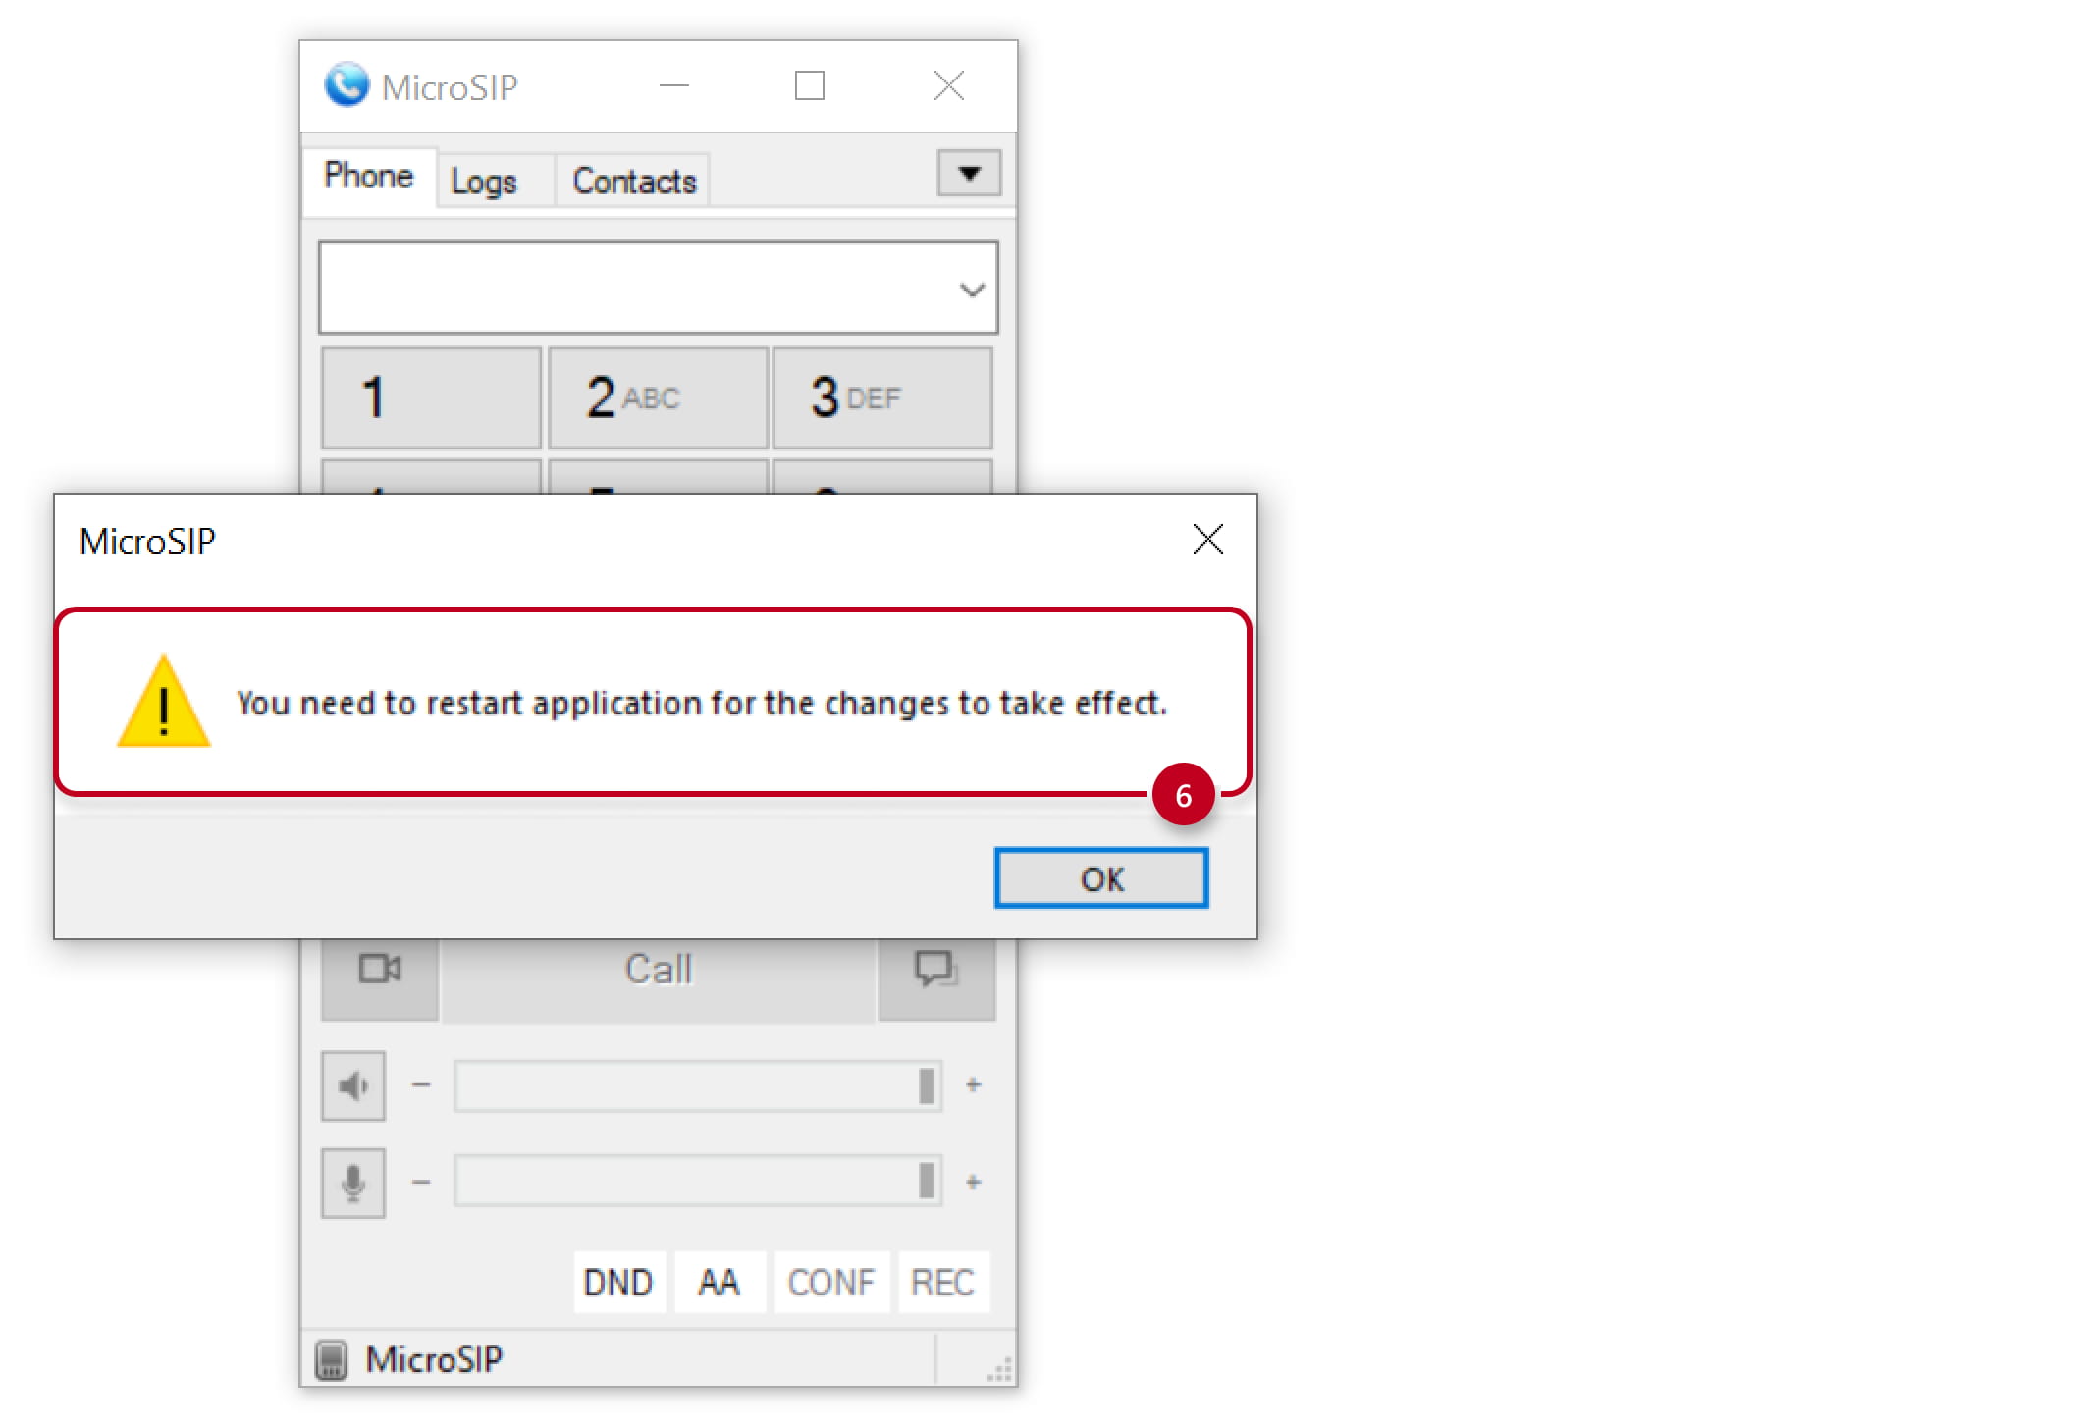Minimize the MicroSIP main window

click(673, 86)
